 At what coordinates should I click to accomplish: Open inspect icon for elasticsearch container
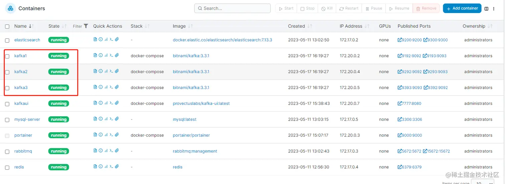pos(101,39)
